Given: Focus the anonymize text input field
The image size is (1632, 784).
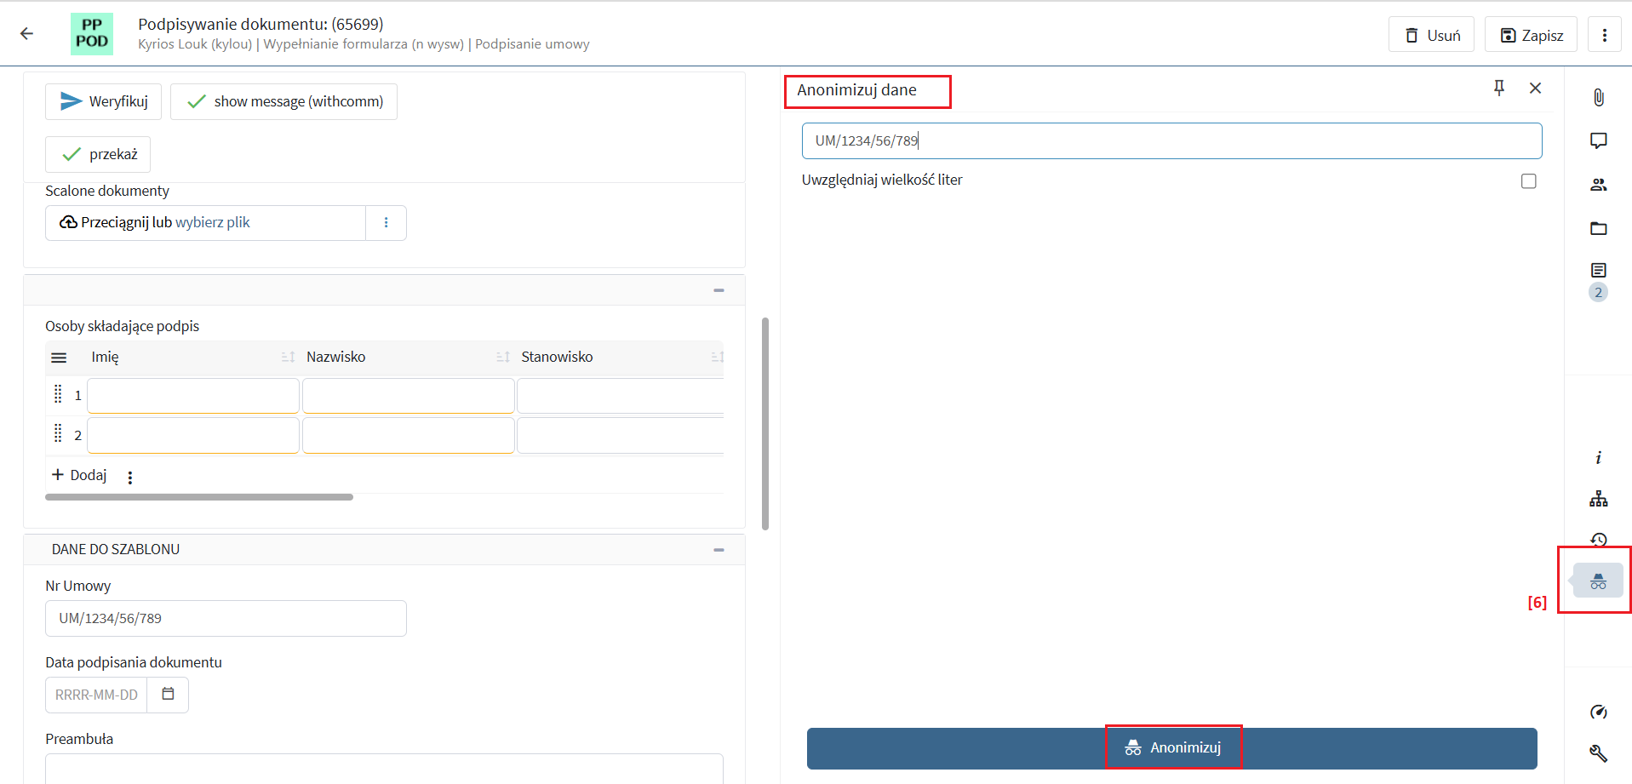Looking at the screenshot, I should 1171,140.
